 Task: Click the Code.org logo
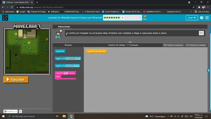[5, 18]
